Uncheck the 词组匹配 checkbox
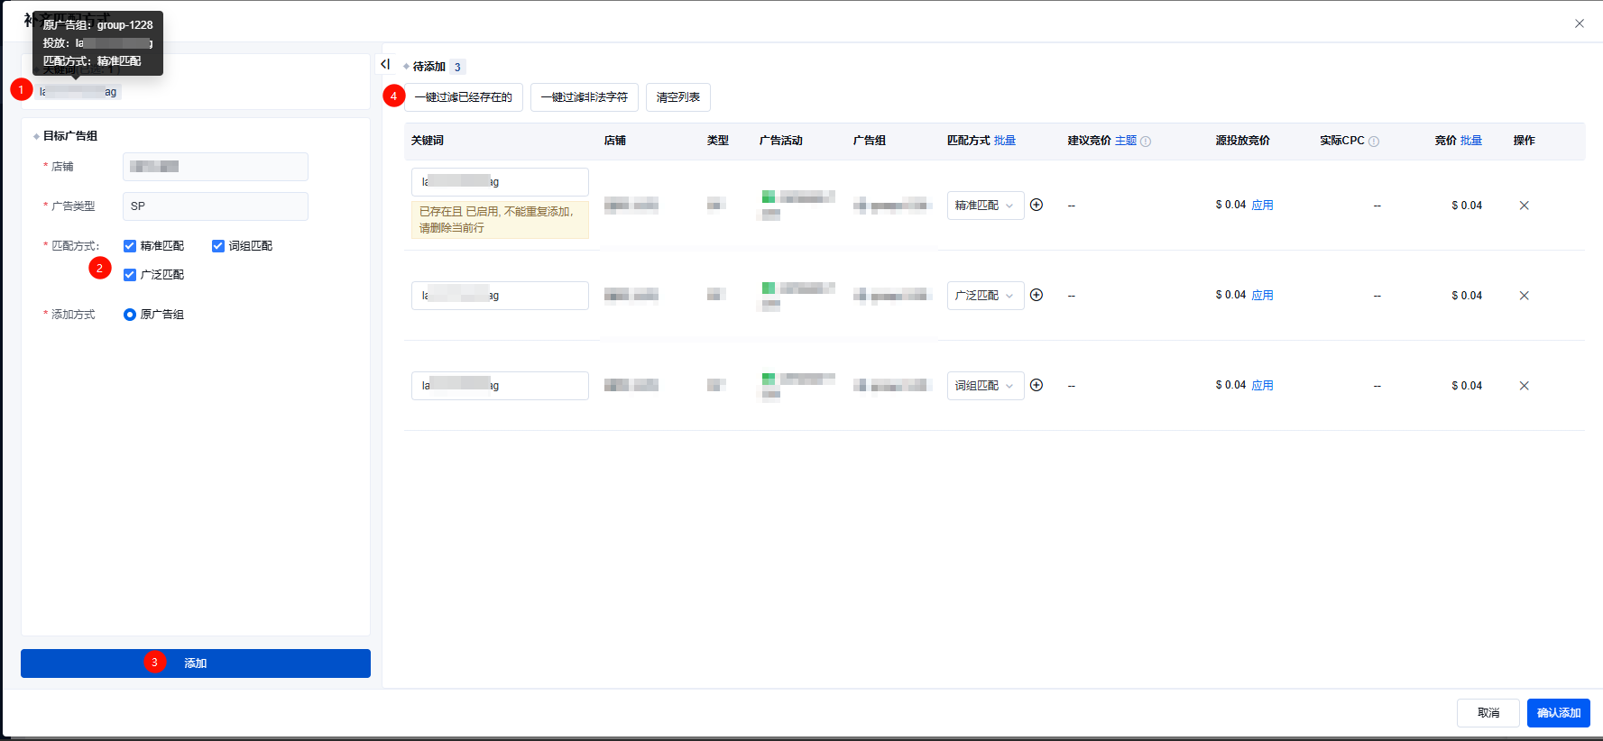Image resolution: width=1603 pixels, height=741 pixels. [x=218, y=246]
